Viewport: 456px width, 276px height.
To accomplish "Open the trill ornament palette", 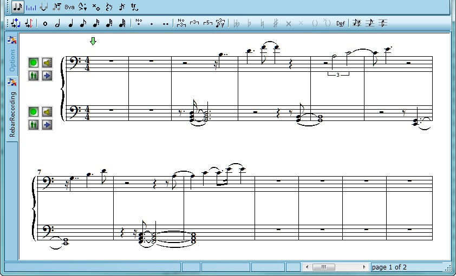I will (134, 7).
